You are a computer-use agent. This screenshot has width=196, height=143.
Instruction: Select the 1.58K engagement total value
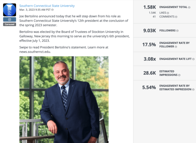[150, 7]
